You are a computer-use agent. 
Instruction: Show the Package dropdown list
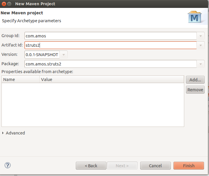201,64
